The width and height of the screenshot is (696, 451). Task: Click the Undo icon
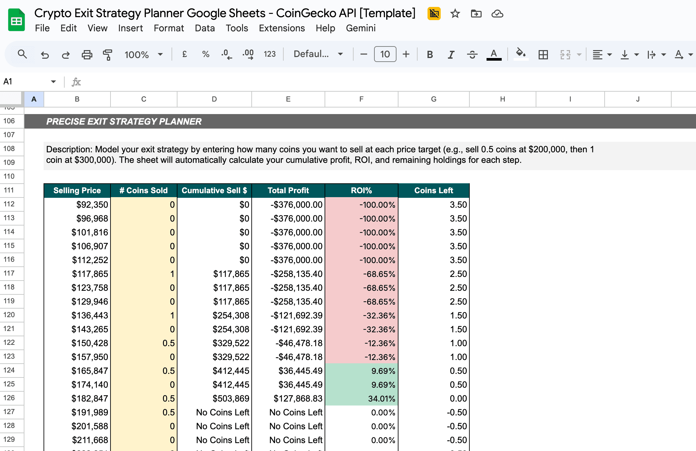tap(45, 54)
